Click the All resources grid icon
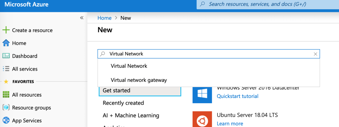 pyautogui.click(x=6, y=94)
